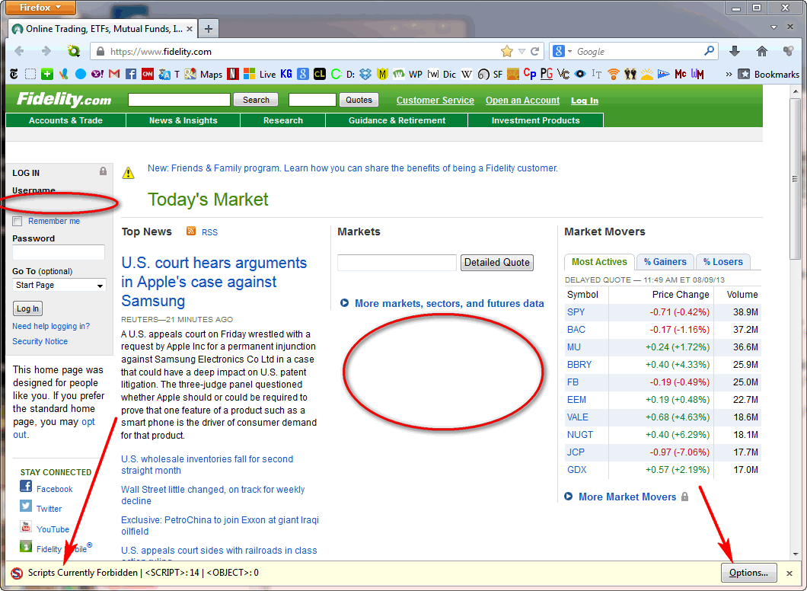Open the Facebook bookmark in the bookmarks toolbar
The image size is (807, 591).
tap(131, 74)
